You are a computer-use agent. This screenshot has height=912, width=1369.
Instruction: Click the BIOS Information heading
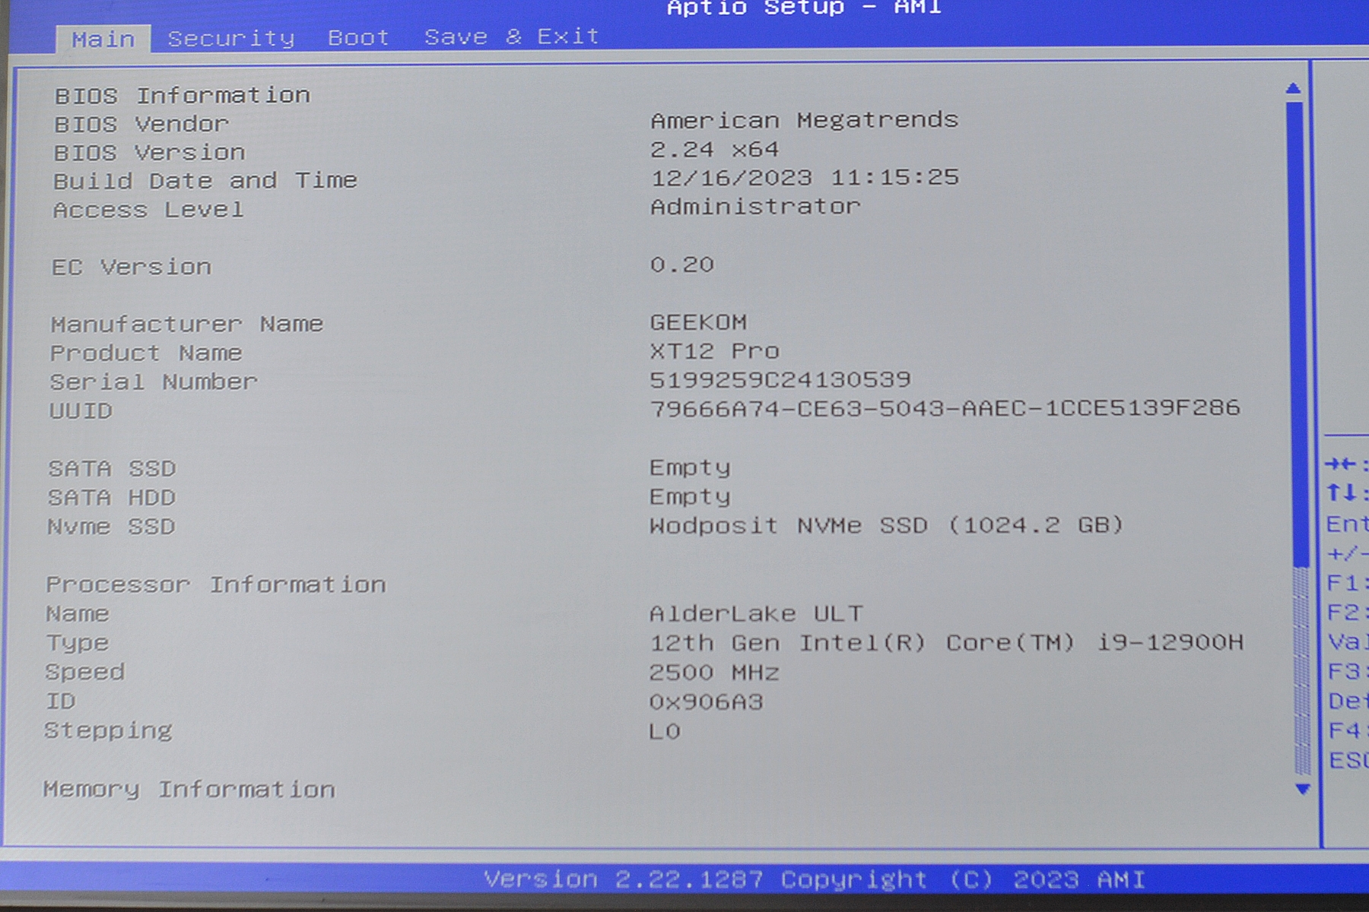(x=183, y=96)
